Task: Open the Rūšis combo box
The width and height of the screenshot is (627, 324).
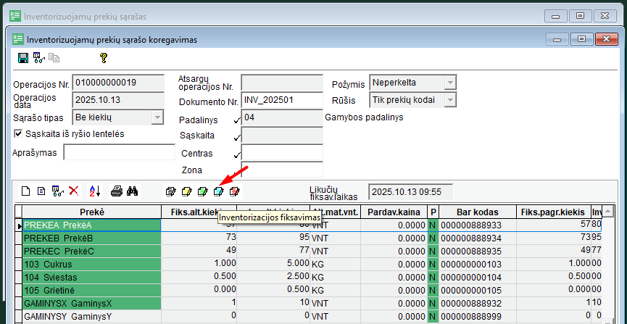Action: pos(449,100)
